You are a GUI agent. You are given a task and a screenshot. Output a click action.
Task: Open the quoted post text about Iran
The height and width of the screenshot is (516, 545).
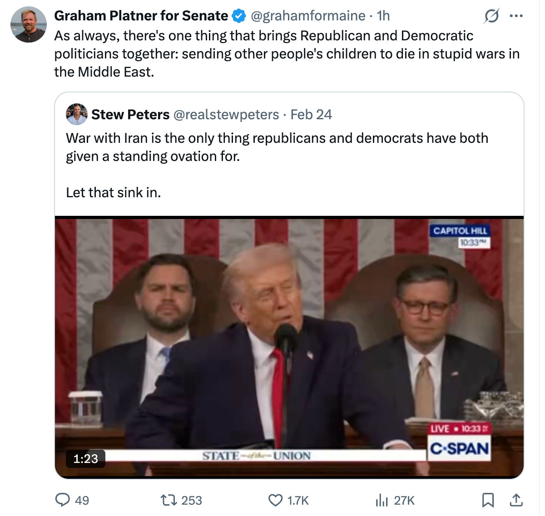[277, 147]
